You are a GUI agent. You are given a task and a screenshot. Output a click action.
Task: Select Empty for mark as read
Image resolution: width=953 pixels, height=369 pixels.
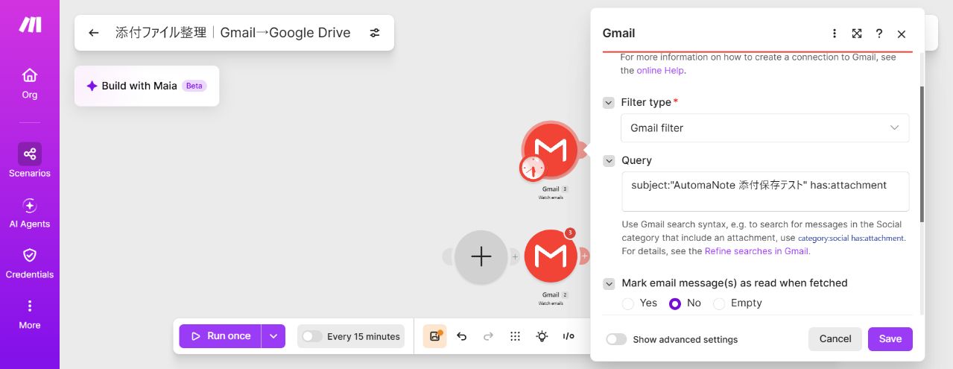[719, 303]
